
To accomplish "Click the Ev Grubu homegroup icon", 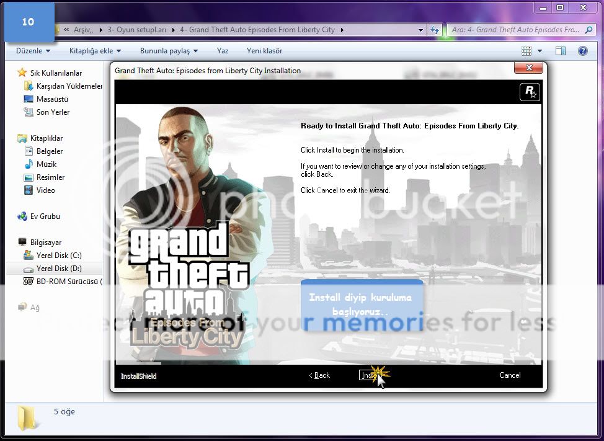I will (x=22, y=216).
